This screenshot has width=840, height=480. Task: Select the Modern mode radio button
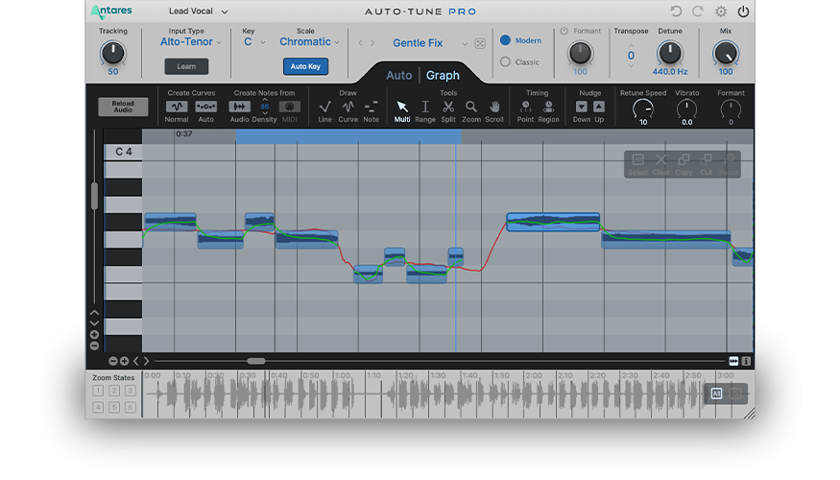506,41
